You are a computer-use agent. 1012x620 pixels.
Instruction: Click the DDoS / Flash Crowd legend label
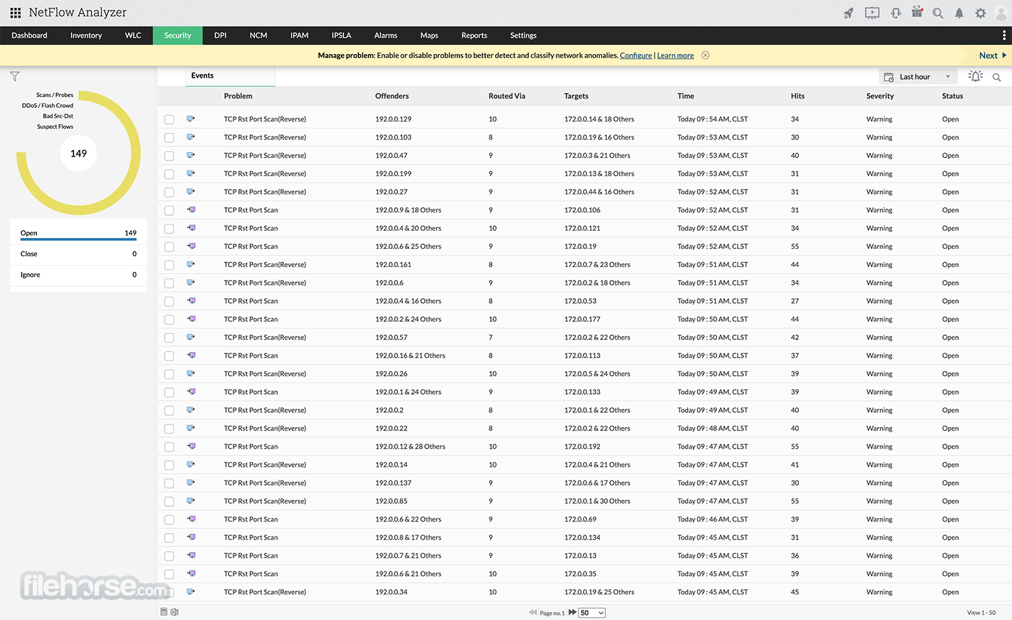point(47,105)
